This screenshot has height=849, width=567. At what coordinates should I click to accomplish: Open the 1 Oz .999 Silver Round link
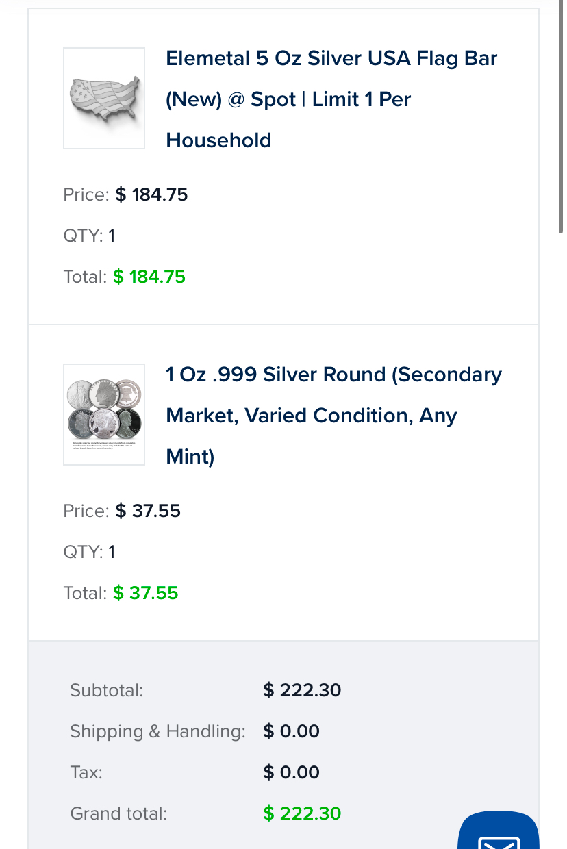(334, 416)
